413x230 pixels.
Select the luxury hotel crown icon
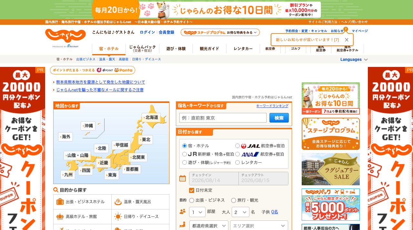pyautogui.click(x=60, y=216)
